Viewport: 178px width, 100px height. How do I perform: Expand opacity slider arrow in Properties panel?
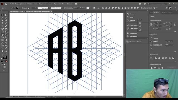click(x=172, y=45)
